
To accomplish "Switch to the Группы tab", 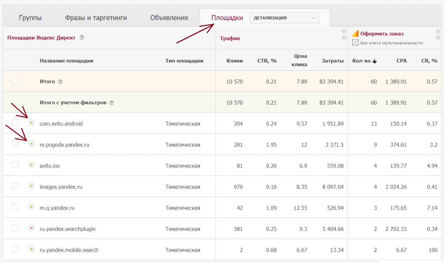I will 30,18.
